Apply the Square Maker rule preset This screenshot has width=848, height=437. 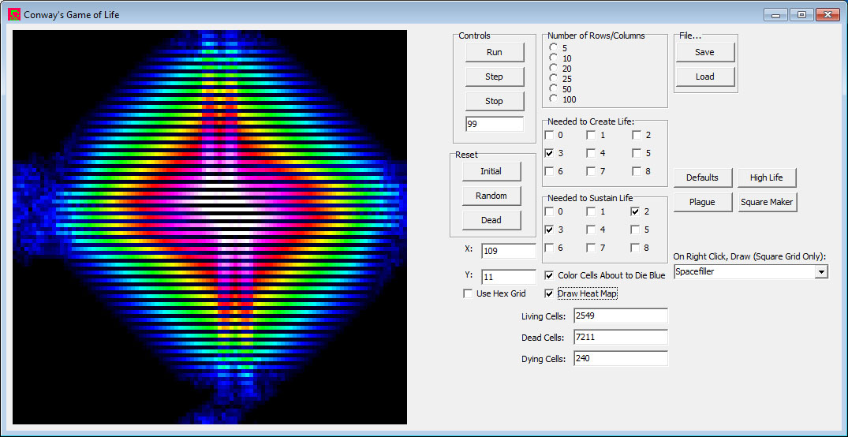[x=767, y=202]
